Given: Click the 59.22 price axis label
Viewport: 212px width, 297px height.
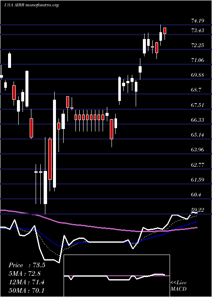Looking at the screenshot, I should point(198,210).
